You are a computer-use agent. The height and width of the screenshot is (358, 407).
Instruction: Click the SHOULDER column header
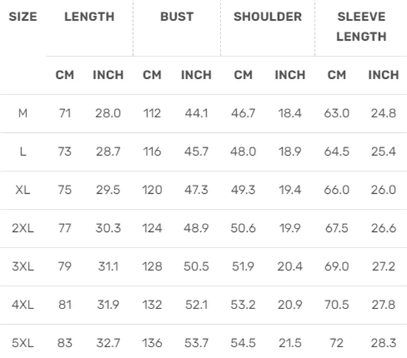click(267, 17)
